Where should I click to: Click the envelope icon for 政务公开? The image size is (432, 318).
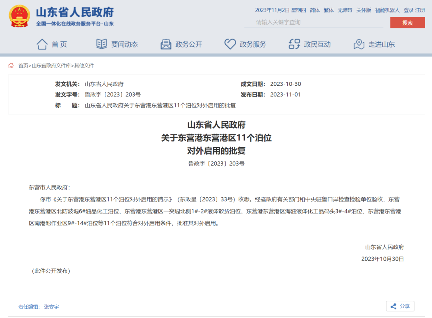[166, 44]
